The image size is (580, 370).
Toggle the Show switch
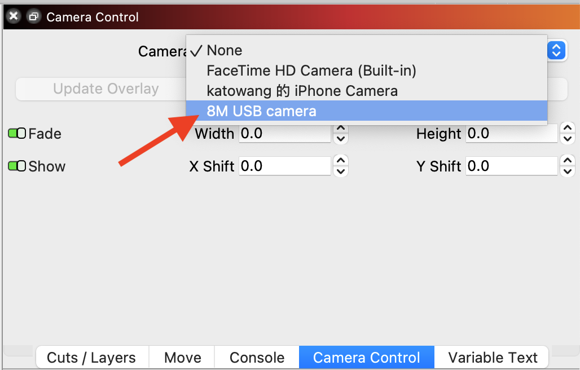(x=17, y=166)
